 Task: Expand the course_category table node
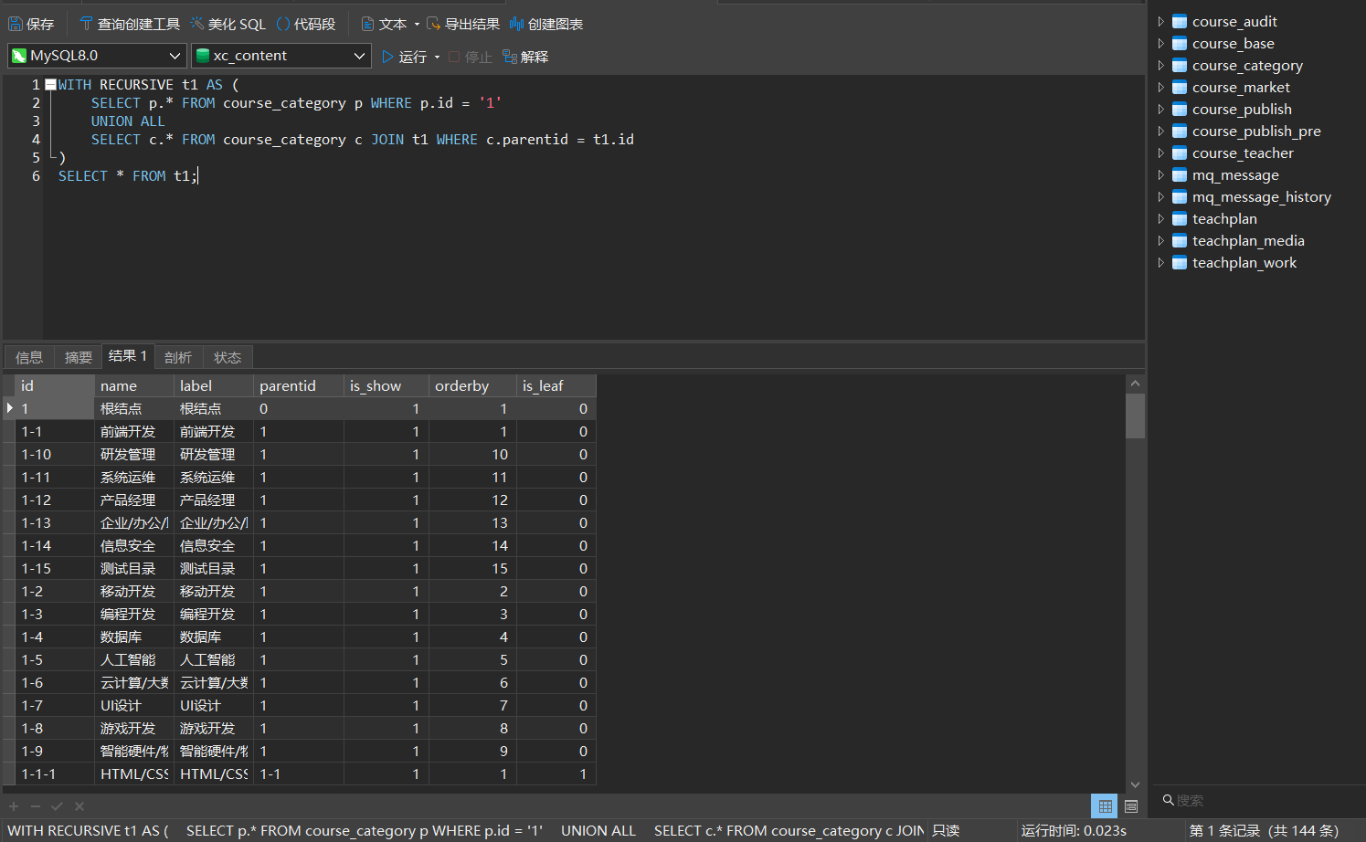pos(1161,65)
